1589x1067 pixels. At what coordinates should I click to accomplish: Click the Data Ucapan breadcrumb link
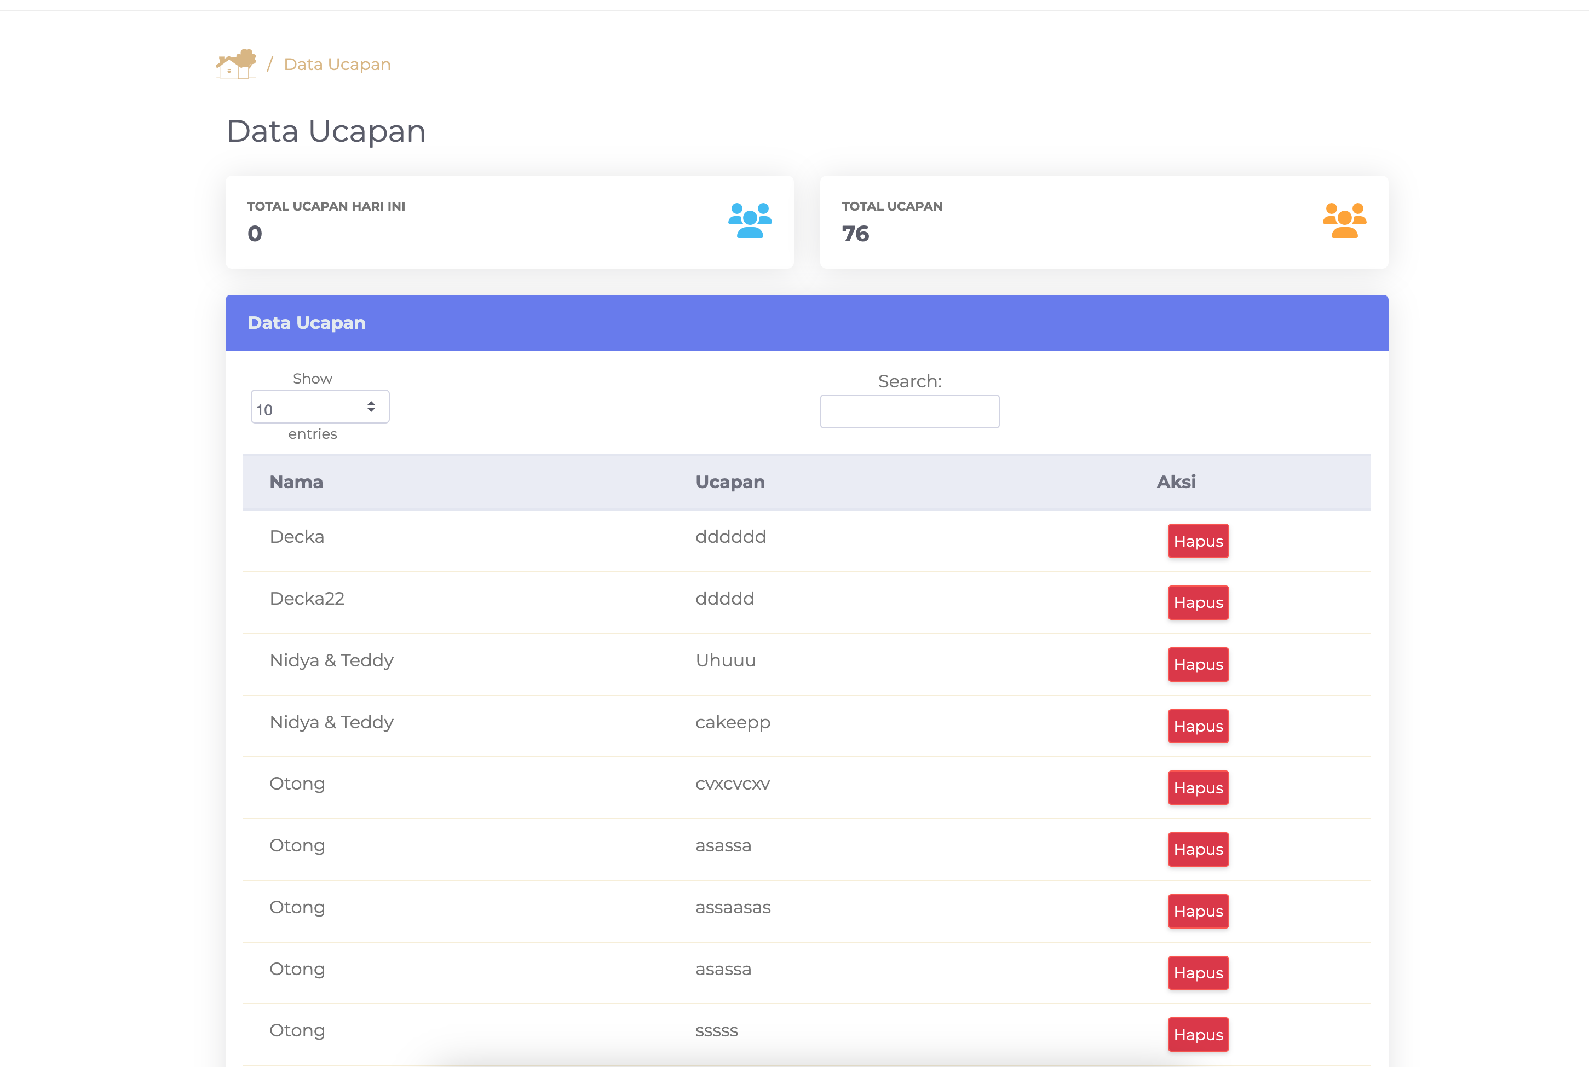[337, 65]
